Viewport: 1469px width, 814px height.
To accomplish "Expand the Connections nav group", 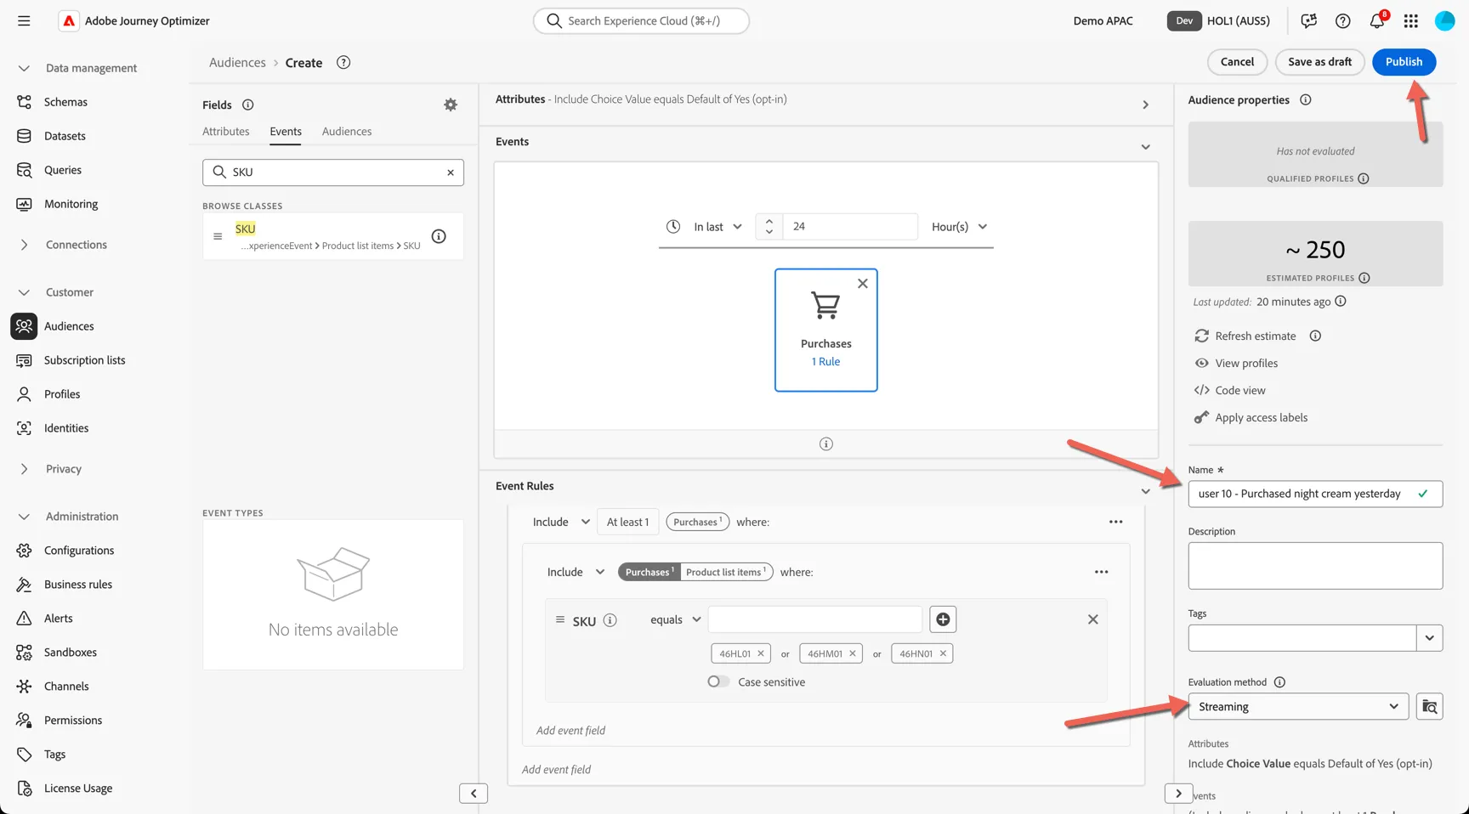I will click(24, 245).
